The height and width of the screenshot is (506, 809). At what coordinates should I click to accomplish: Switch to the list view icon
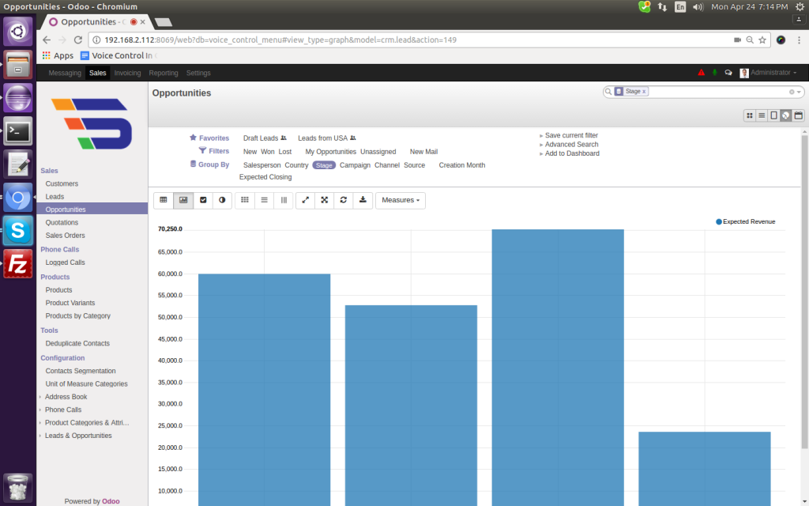tap(762, 115)
